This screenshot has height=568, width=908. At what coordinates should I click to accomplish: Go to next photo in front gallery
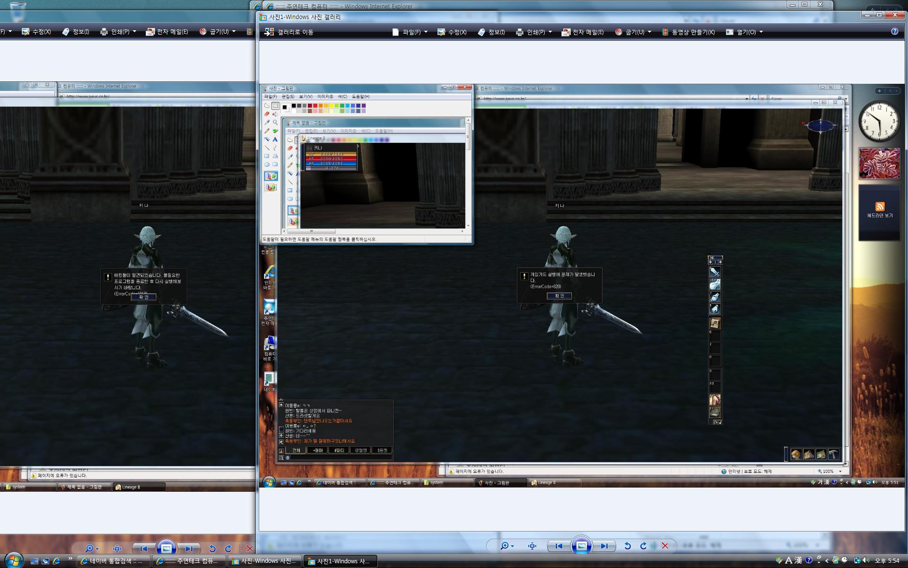tap(604, 546)
